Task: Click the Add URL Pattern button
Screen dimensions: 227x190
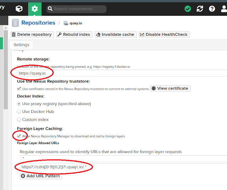Action: [x=41, y=176]
